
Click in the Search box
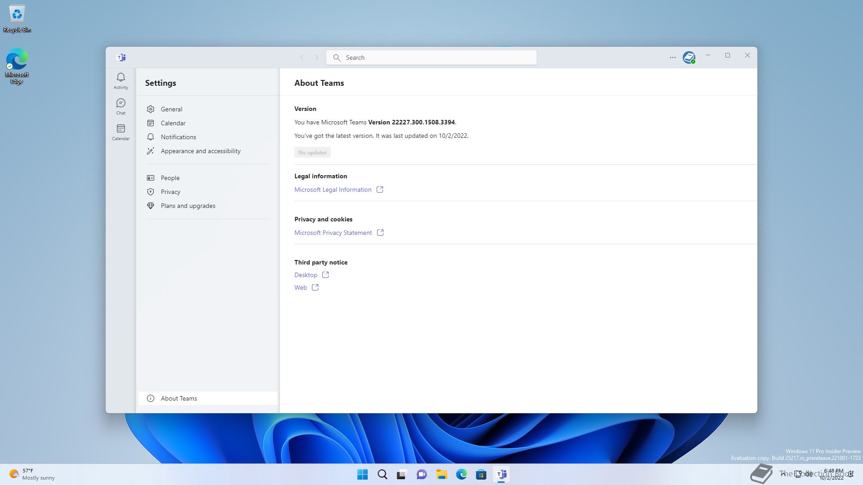click(x=431, y=57)
